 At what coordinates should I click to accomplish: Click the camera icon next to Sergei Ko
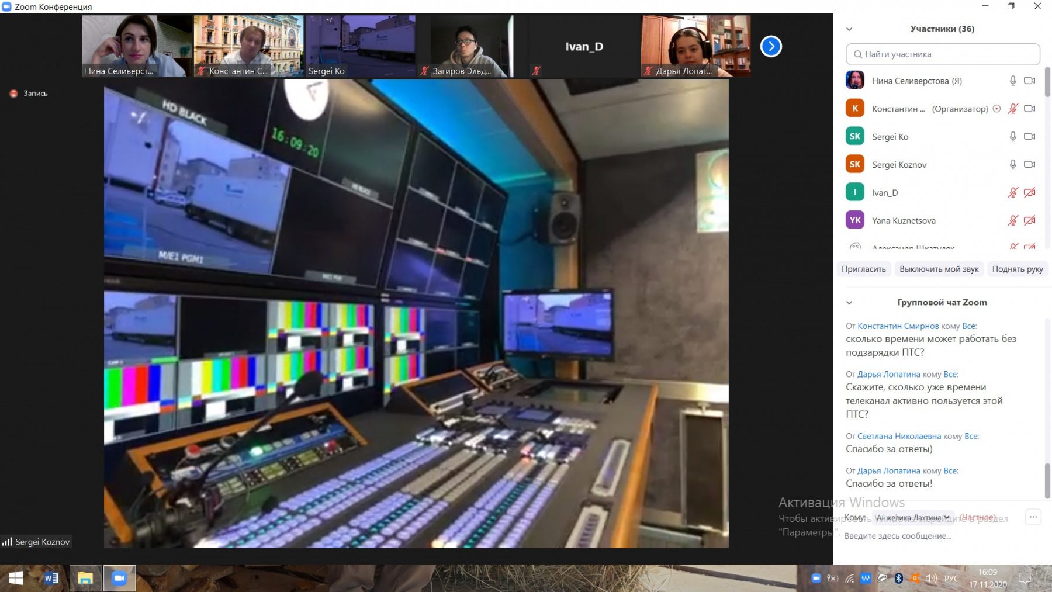tap(1029, 137)
